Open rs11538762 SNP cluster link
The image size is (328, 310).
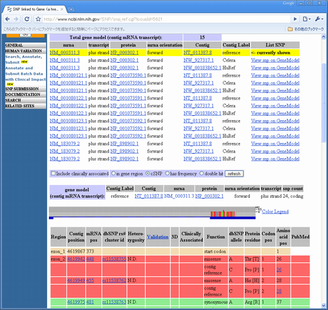coord(114,280)
